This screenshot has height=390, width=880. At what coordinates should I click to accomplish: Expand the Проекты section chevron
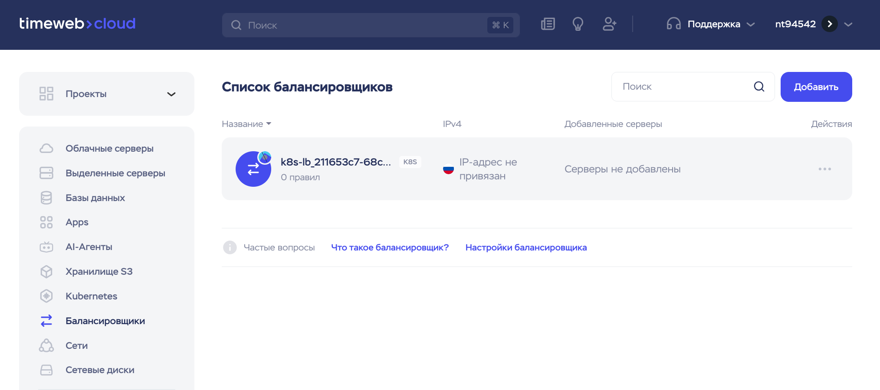point(171,94)
